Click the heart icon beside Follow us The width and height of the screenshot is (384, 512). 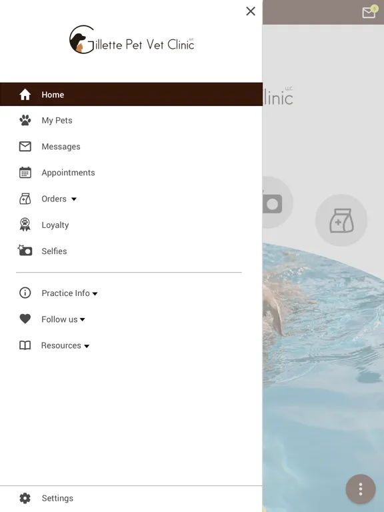tap(25, 319)
